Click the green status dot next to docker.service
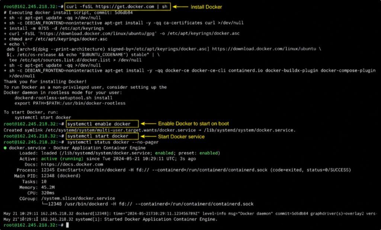This screenshot has height=230, width=381. (x=5, y=148)
